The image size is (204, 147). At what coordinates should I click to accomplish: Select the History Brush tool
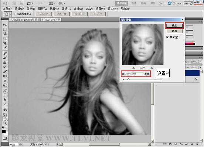(5, 67)
